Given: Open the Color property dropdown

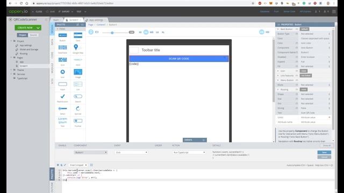Looking at the screenshot, I should pyautogui.click(x=315, y=43).
